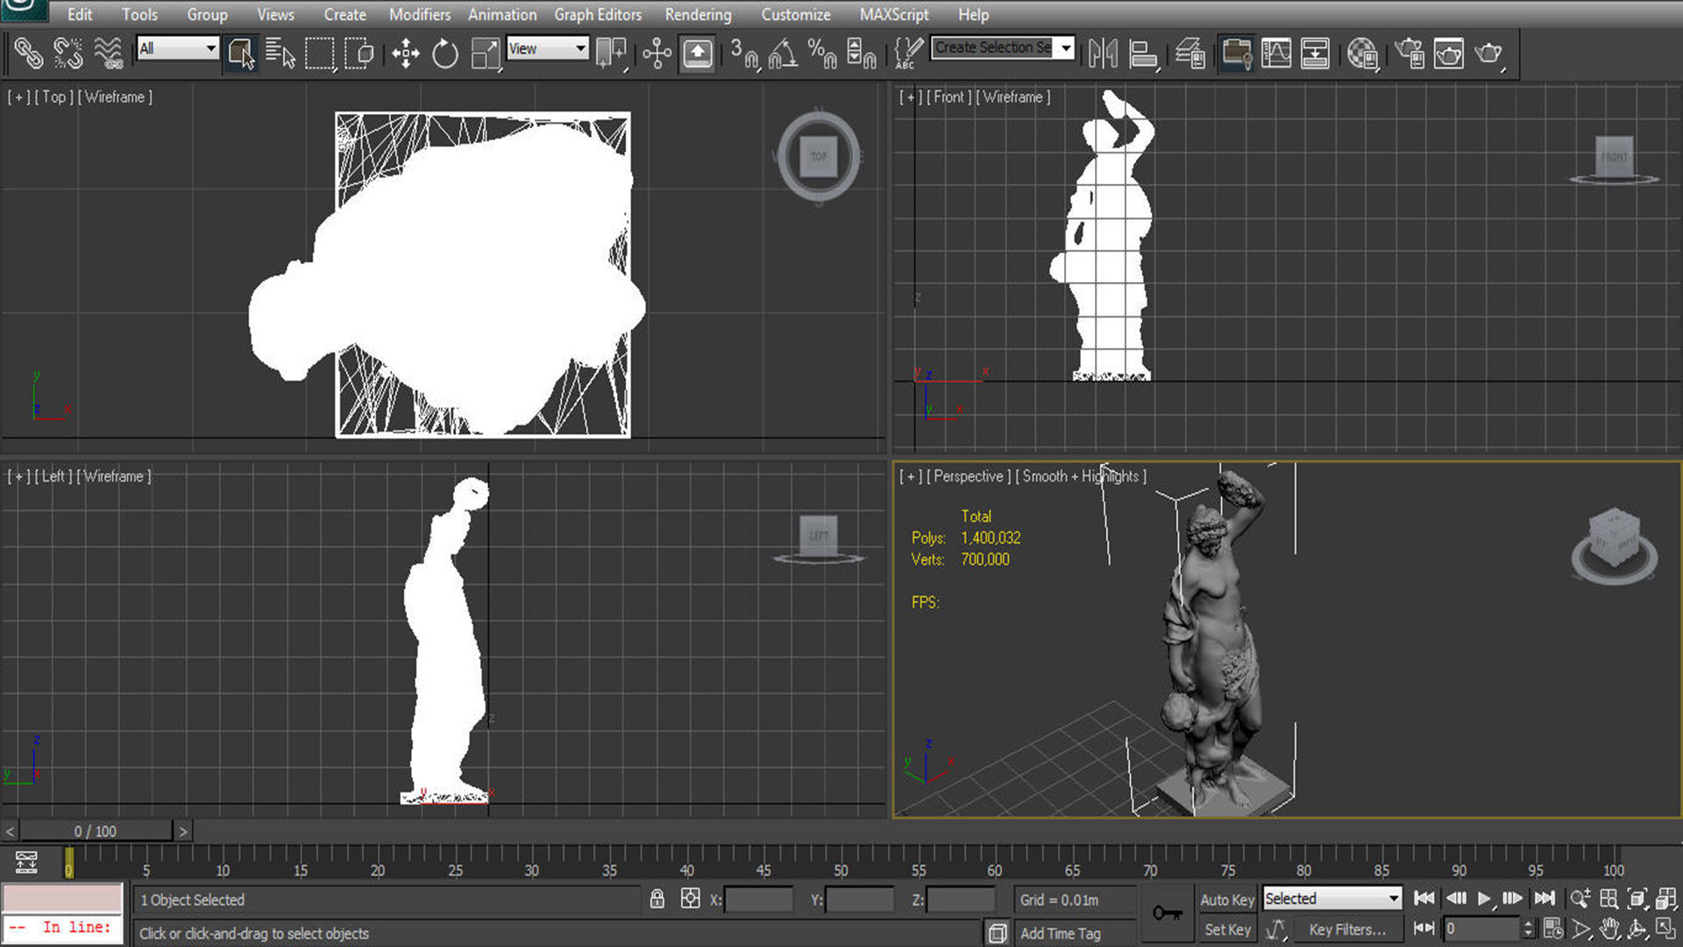Open the Select by Name dialog
Screen dimensions: 1683x947
280,53
